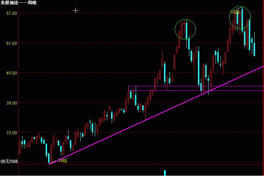Select the 33.00 price axis label
This screenshot has height=176, width=264.
(12, 133)
